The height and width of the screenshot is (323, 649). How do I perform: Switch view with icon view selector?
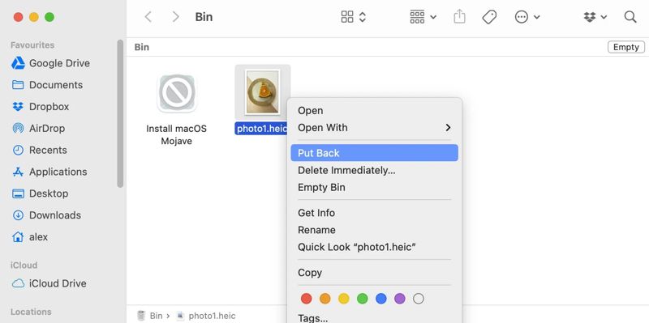pyautogui.click(x=353, y=17)
